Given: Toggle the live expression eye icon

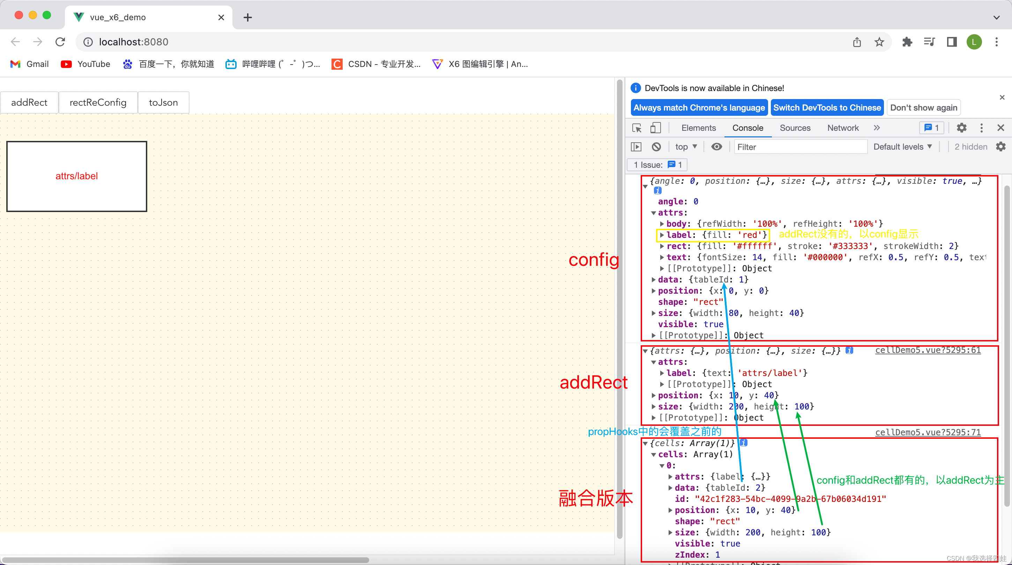Looking at the screenshot, I should pos(716,147).
